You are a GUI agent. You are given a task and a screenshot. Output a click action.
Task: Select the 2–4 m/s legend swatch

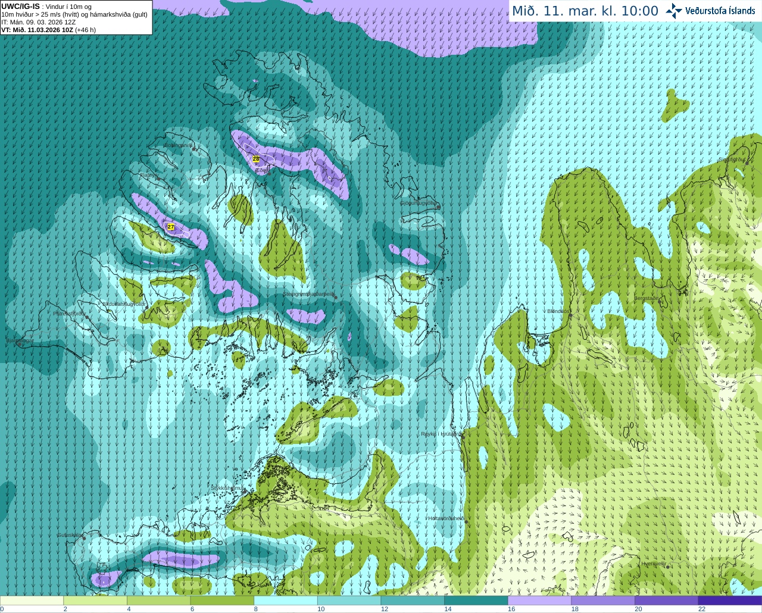(95, 601)
